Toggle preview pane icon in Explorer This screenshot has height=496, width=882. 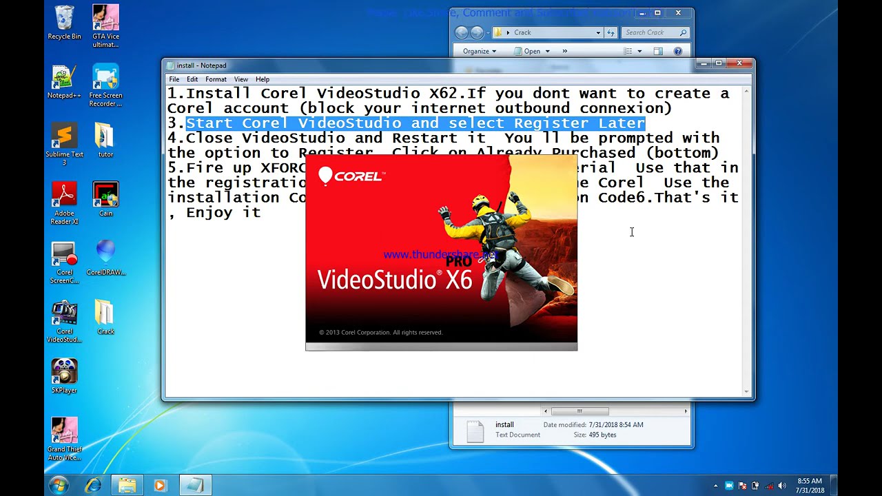pos(658,51)
